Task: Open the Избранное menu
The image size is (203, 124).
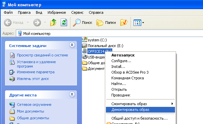Action: (57, 12)
